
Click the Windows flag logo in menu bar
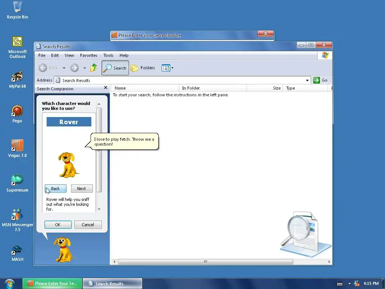[325, 55]
